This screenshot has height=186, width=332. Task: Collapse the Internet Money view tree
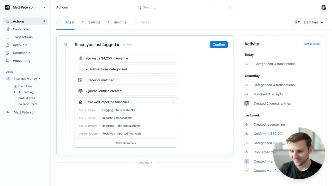[39, 79]
